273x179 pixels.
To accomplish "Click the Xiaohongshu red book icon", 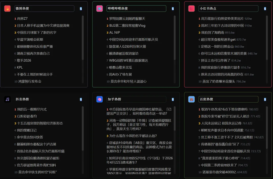I will (191, 9).
